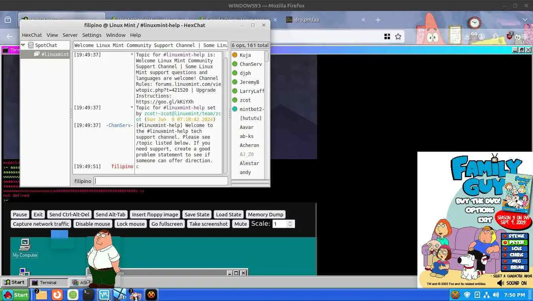
Task: Click the Capture network traffic button
Action: point(41,224)
